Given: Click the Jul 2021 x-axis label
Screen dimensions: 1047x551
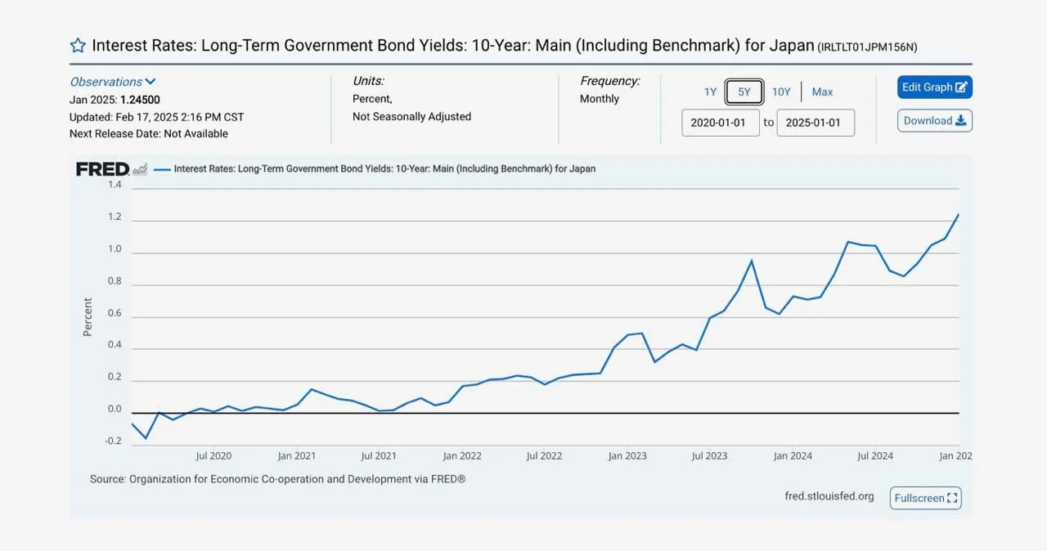Looking at the screenshot, I should 379,456.
